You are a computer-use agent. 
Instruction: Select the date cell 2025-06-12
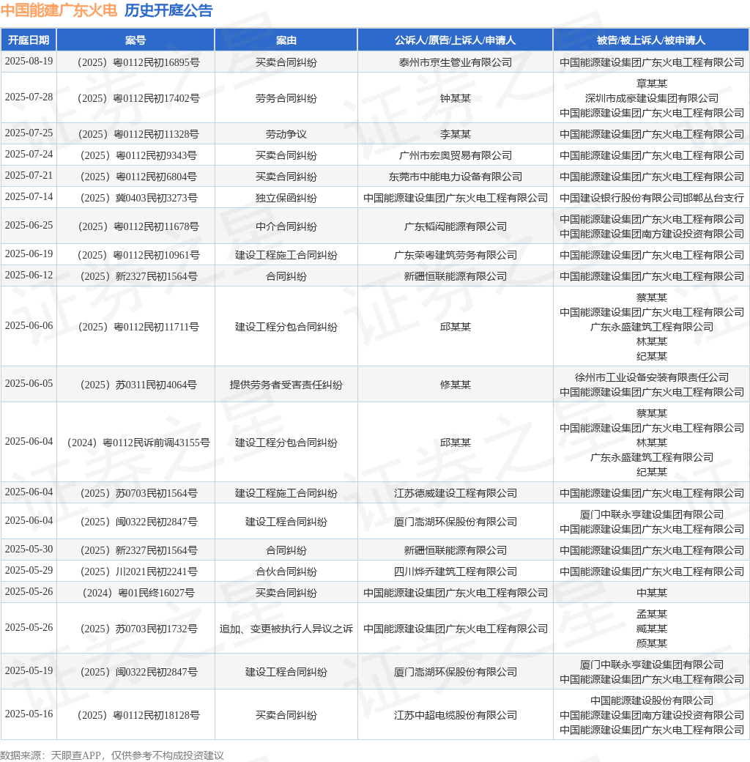pyautogui.click(x=29, y=275)
